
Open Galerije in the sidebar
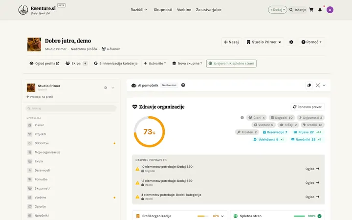pos(71,206)
